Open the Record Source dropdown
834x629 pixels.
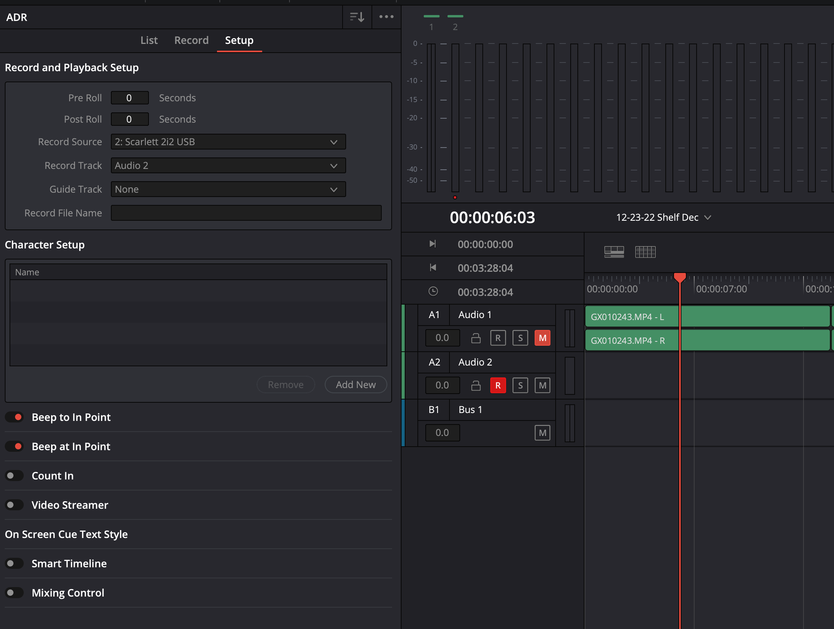point(228,142)
